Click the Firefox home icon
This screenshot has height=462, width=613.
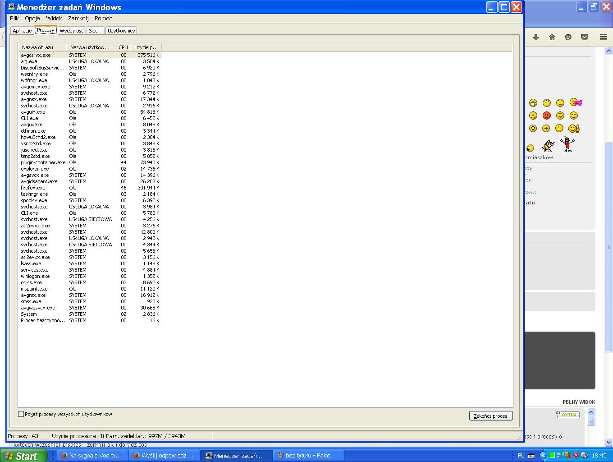(x=552, y=37)
